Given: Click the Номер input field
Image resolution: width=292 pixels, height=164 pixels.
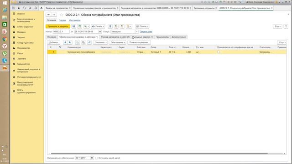Looking at the screenshot, I should [x=61, y=31].
